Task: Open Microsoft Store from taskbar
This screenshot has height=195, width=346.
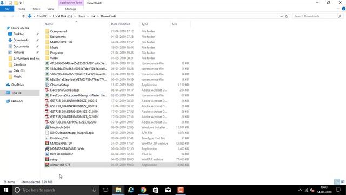Action: (156, 190)
